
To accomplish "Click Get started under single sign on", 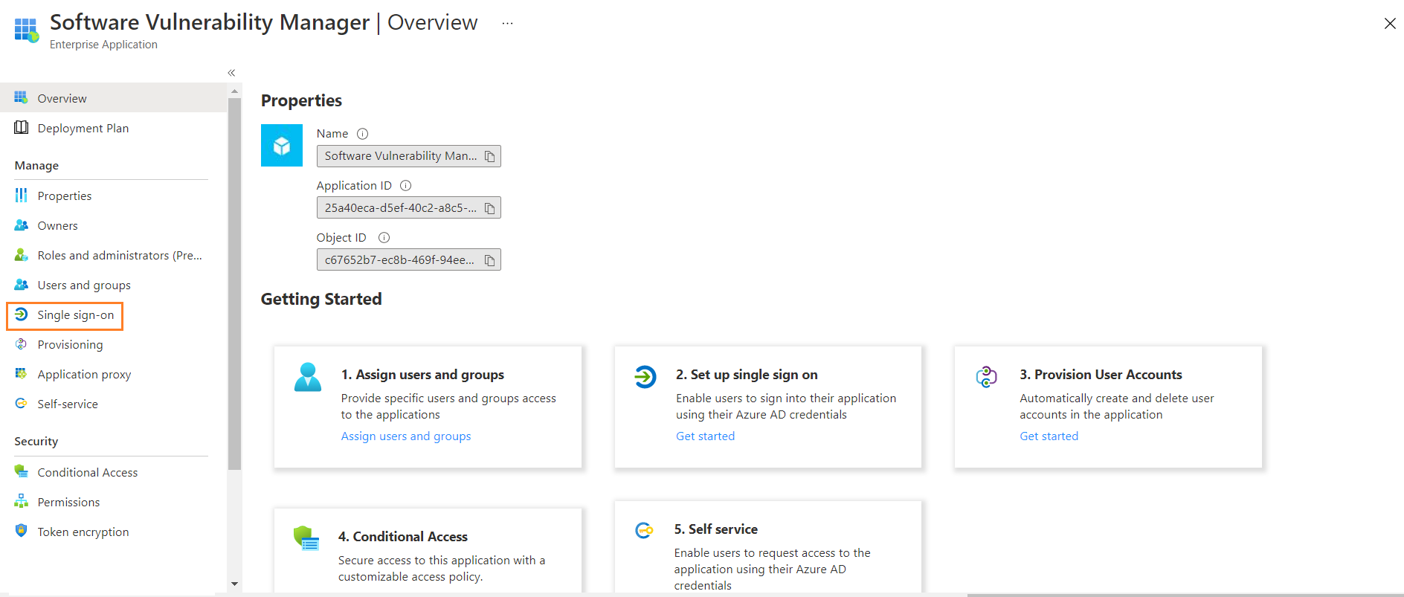I will click(705, 436).
